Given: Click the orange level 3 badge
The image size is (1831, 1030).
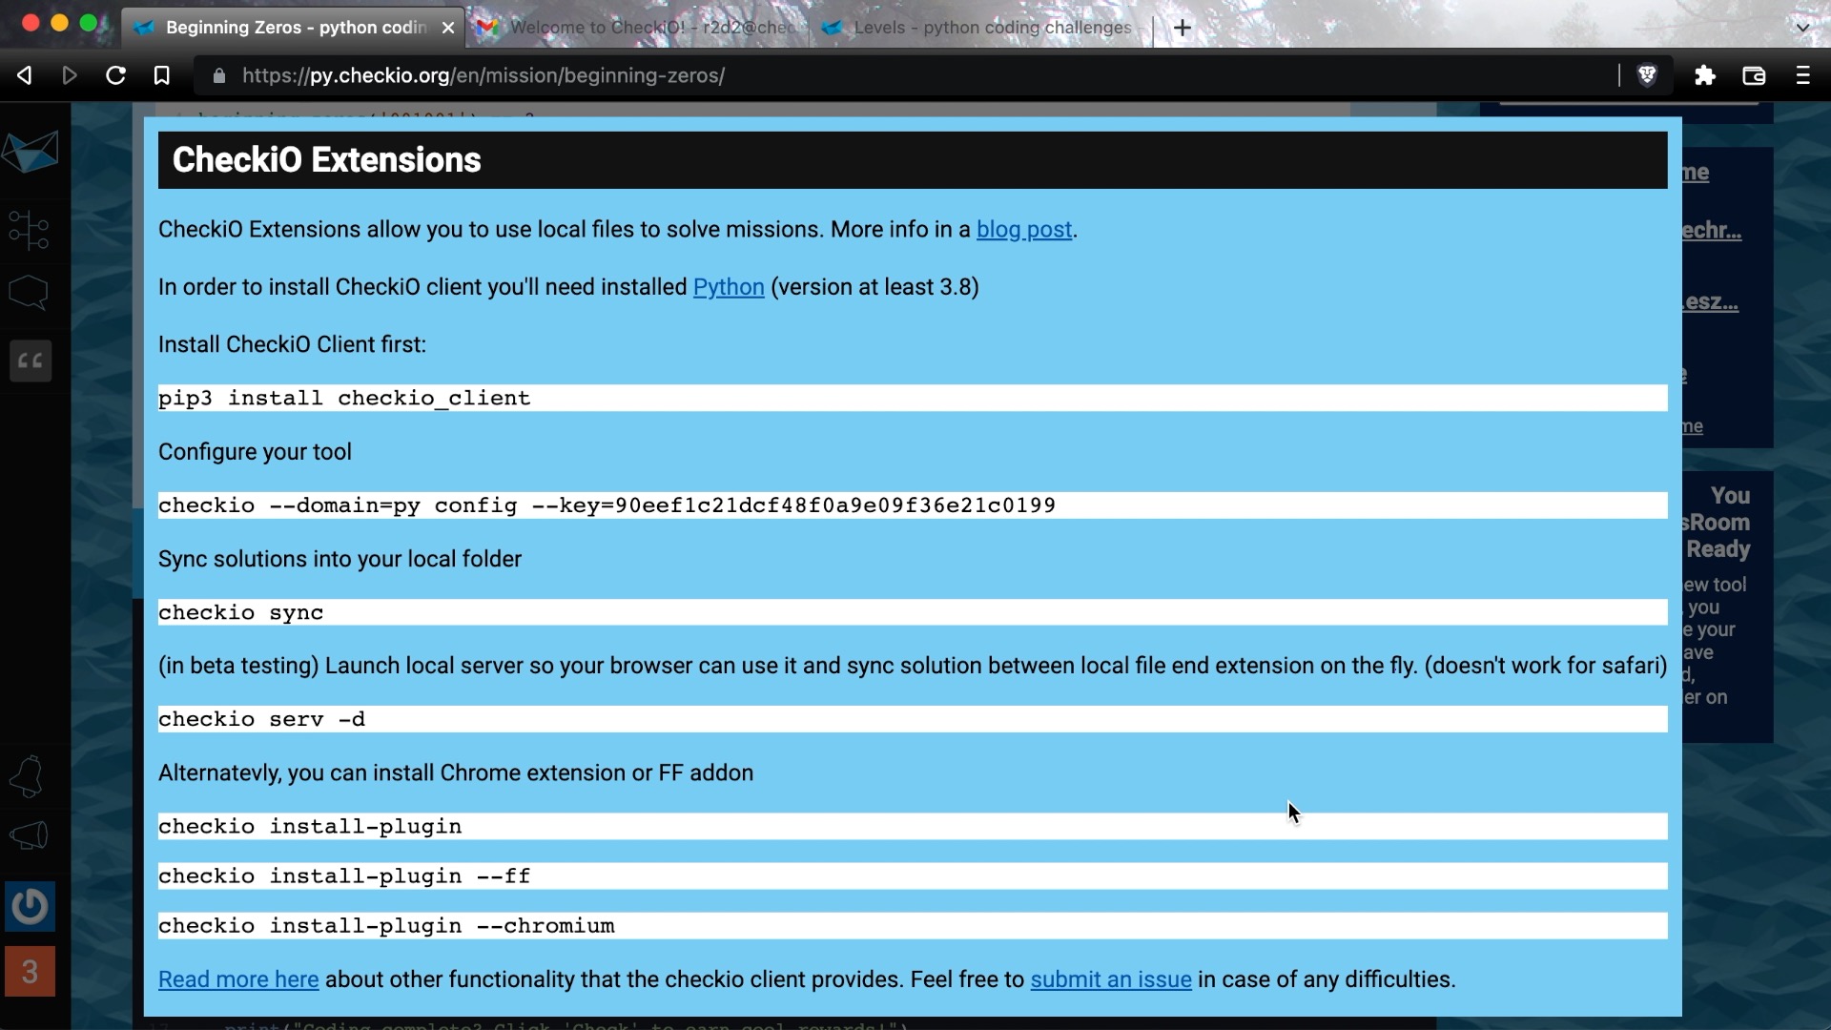Looking at the screenshot, I should 30,972.
